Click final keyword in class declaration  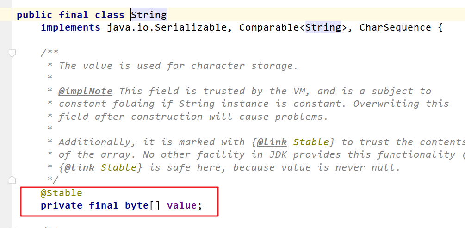(x=74, y=15)
